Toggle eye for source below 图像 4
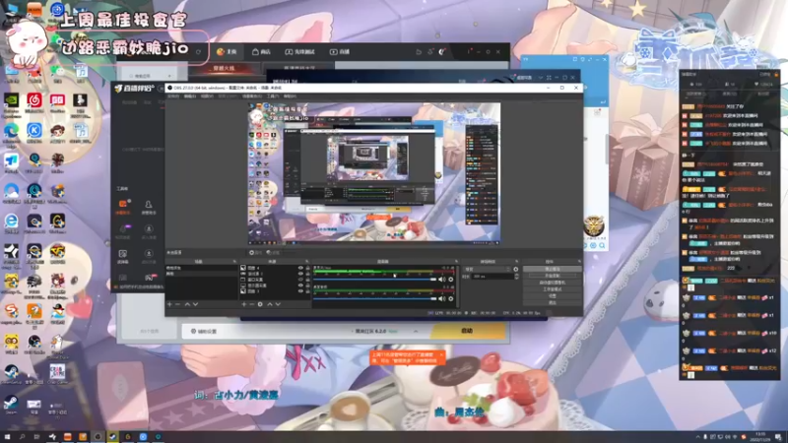 coord(300,274)
